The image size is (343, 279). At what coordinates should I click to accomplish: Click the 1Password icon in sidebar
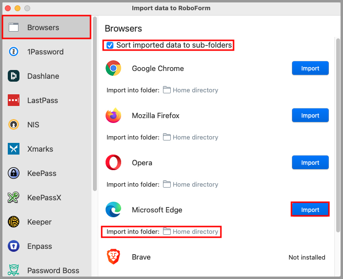14,52
